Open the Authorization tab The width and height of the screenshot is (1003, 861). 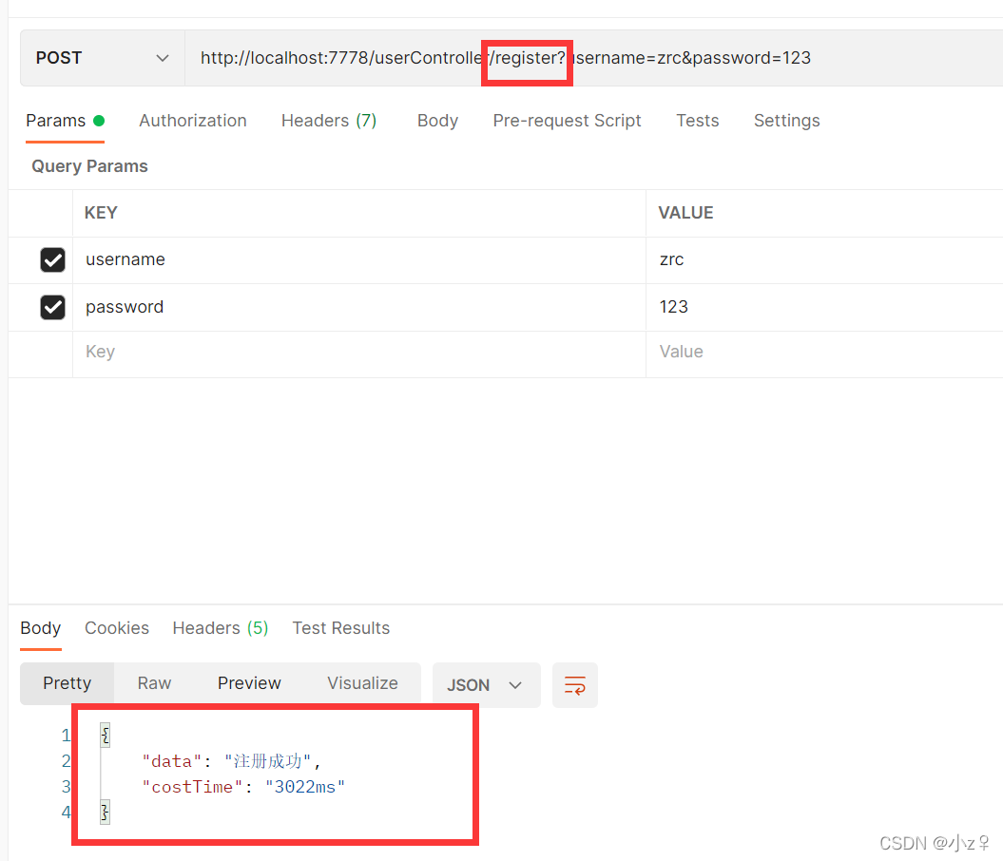pyautogui.click(x=193, y=121)
